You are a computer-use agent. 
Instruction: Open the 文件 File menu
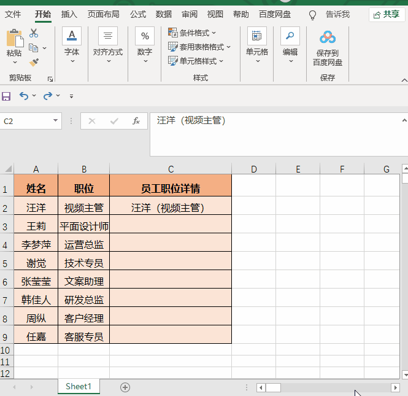point(13,14)
